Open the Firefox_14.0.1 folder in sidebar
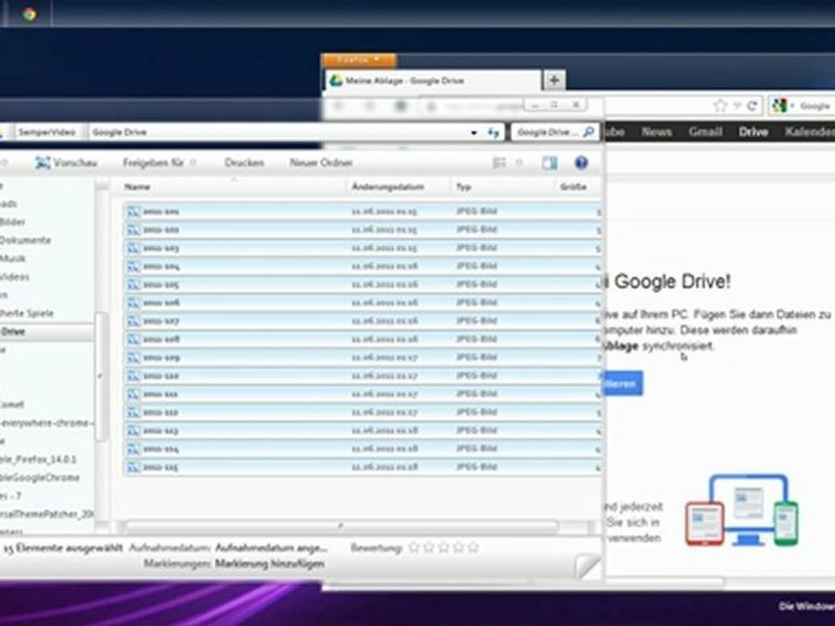The height and width of the screenshot is (626, 835). pyautogui.click(x=37, y=459)
